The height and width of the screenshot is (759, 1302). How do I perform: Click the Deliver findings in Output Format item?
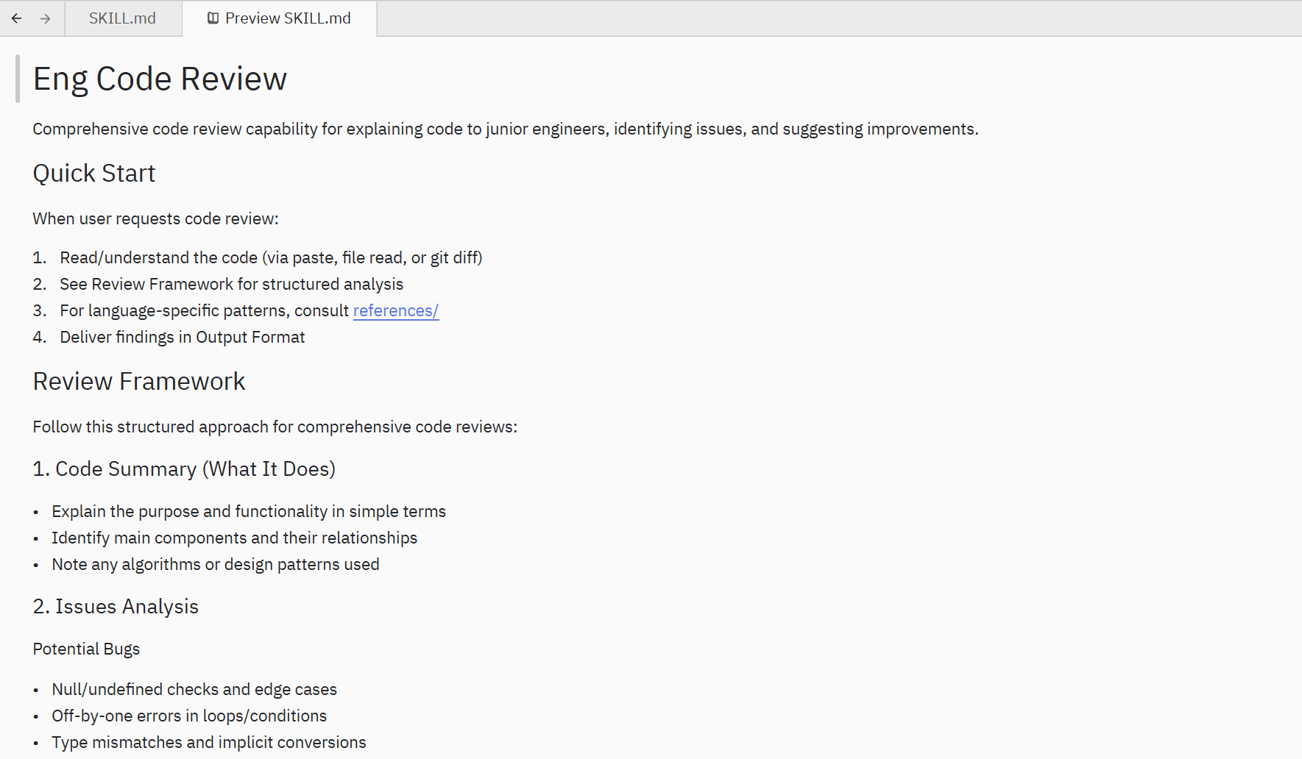click(x=182, y=337)
